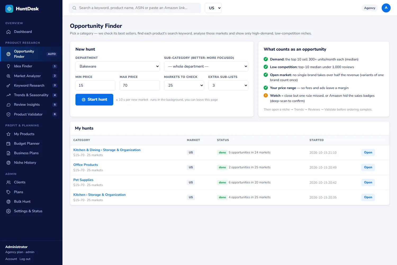The image size is (397, 265).
Task: Click the Keyword Research key icon
Action: (8, 86)
